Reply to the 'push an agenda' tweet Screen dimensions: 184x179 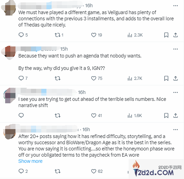23,78
